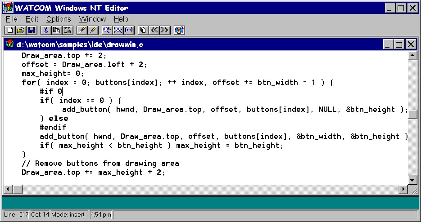This screenshot has width=421, height=222.
Task: Open the Help menu
Action: (121, 19)
